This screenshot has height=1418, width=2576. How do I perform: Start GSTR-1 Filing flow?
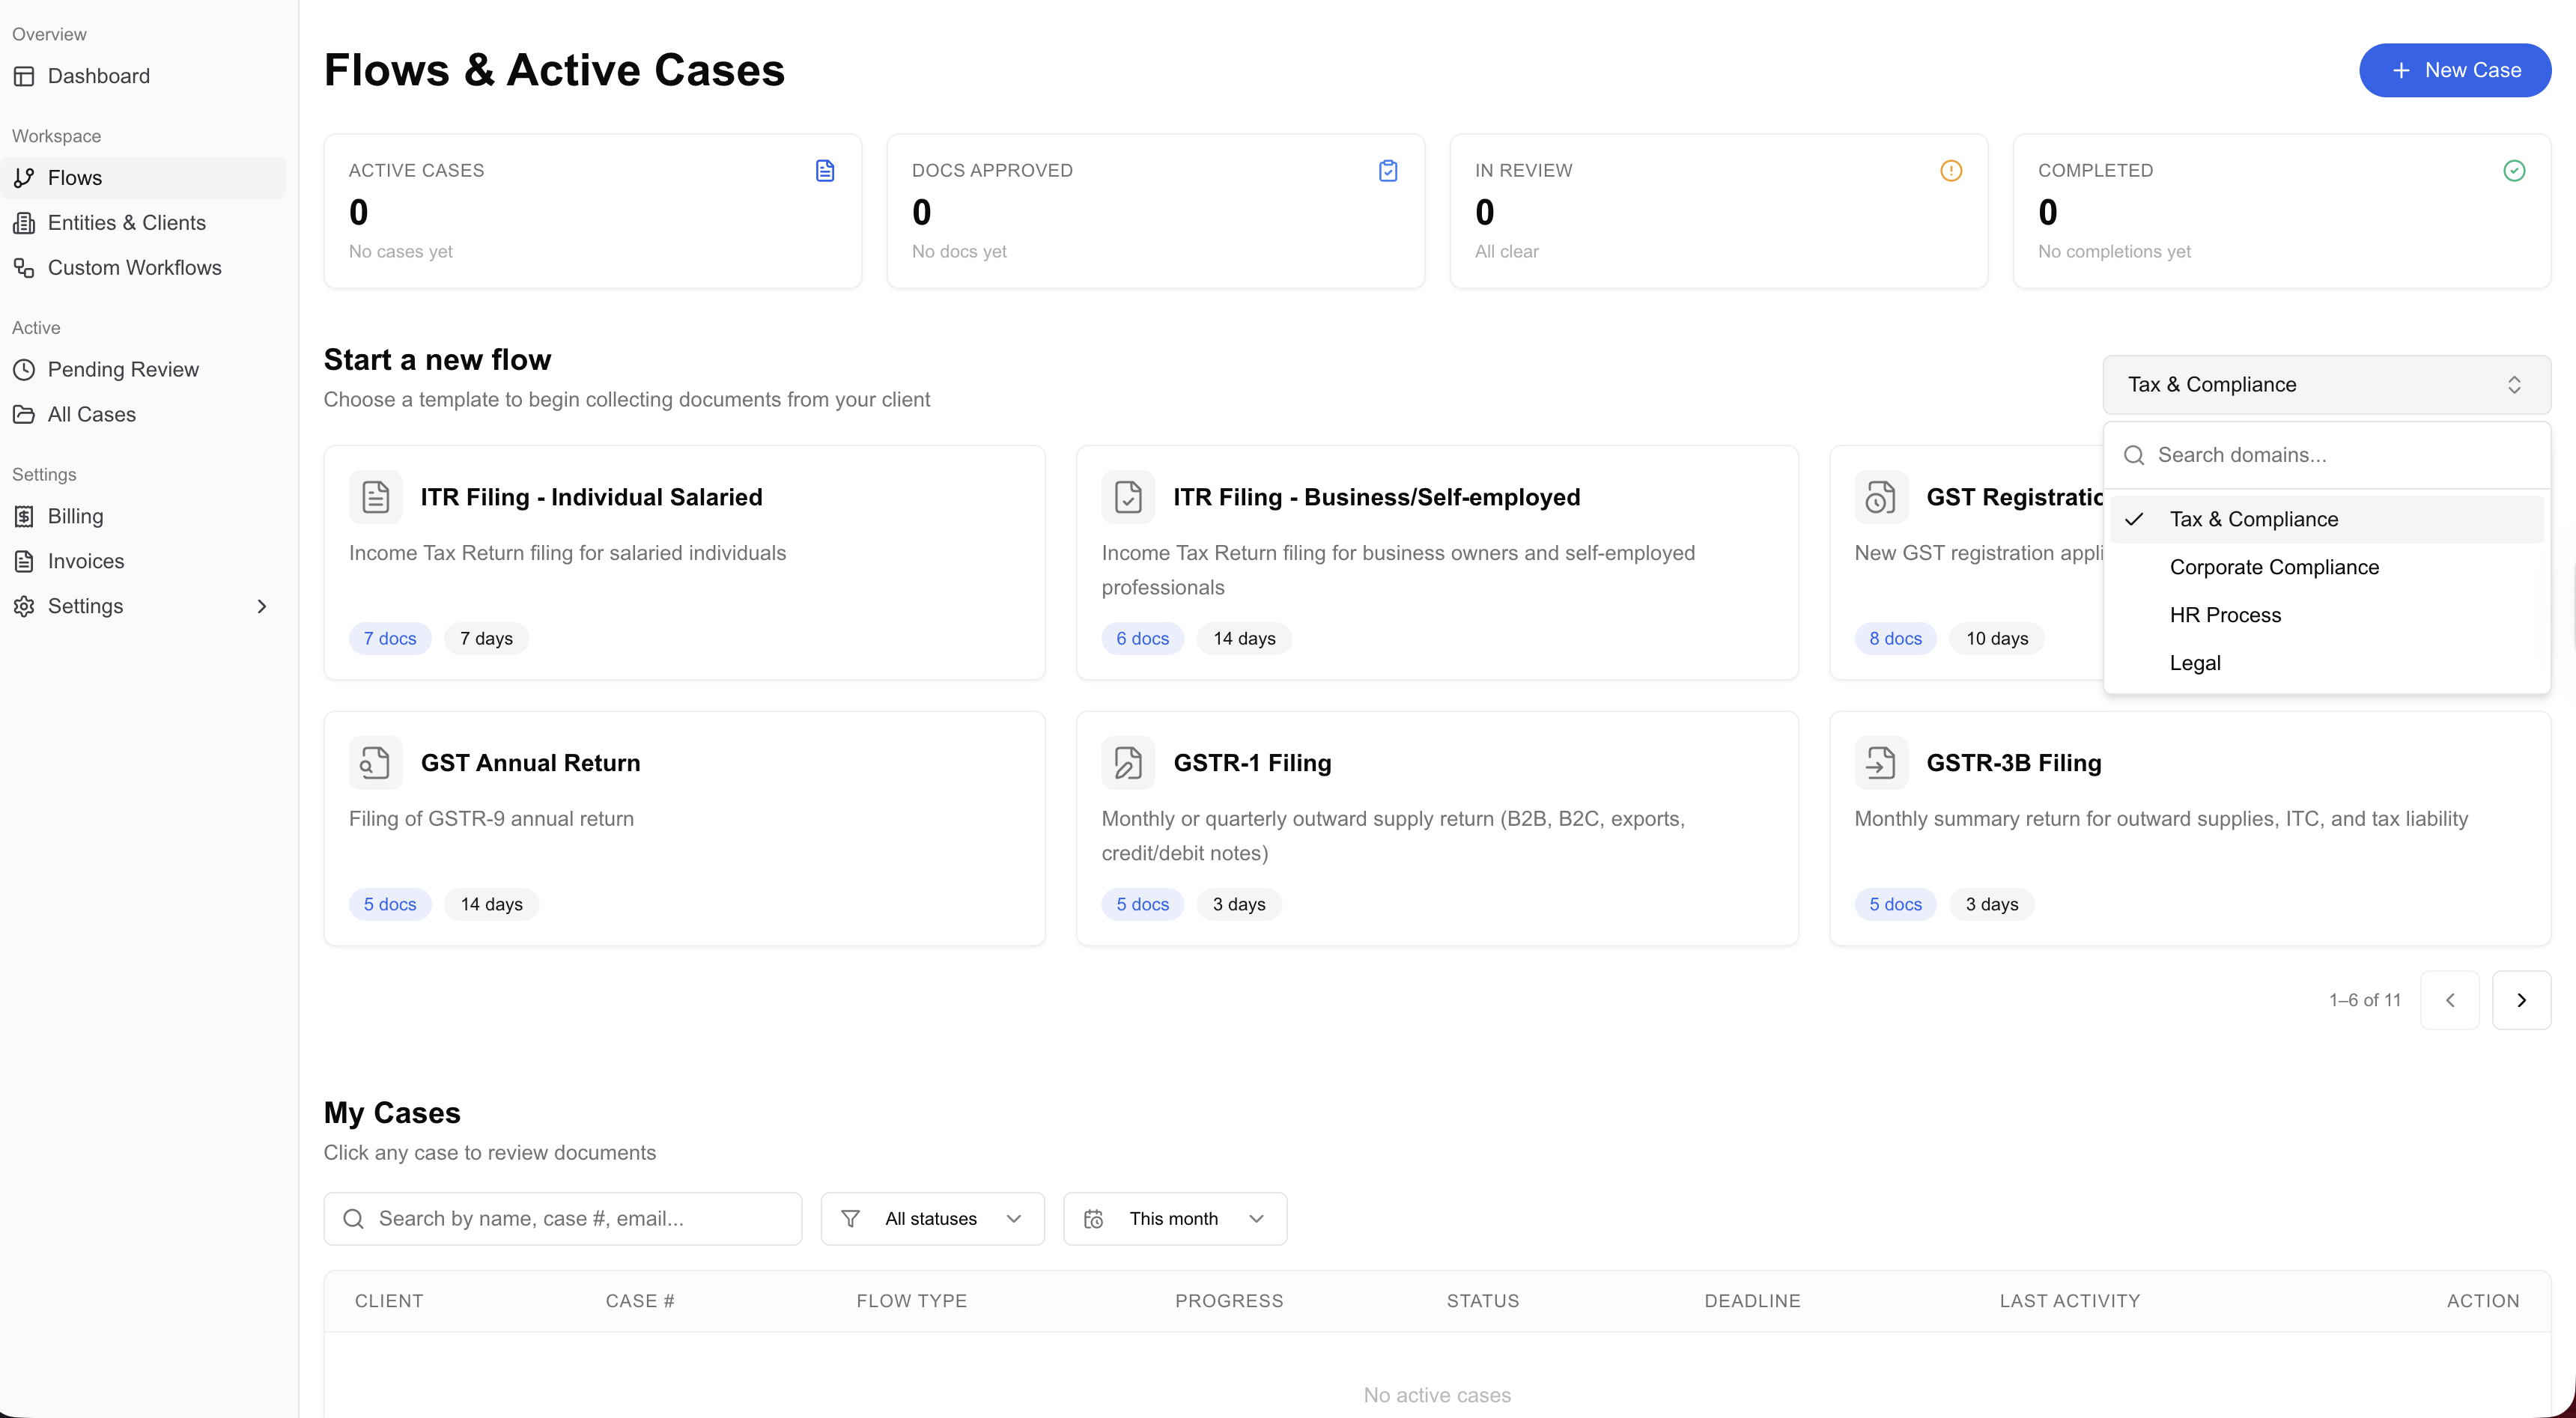[1437, 829]
